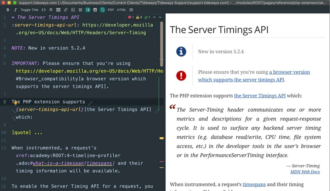Click the ':server-timings-api-url:' attribute text
330x191 pixels.
[x=45, y=25]
